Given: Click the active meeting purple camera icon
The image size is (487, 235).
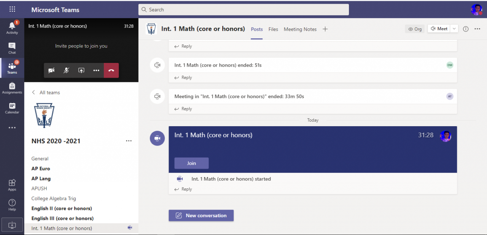Looking at the screenshot, I should (x=158, y=138).
